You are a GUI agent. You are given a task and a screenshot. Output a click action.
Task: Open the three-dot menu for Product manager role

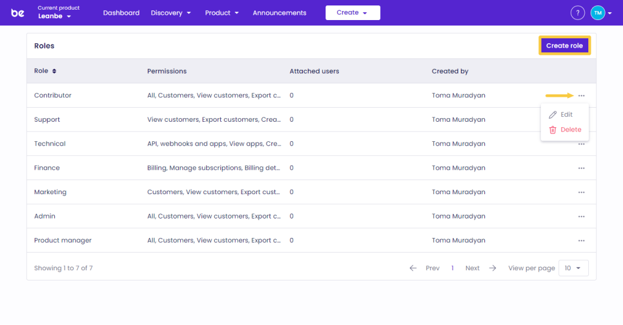(582, 240)
